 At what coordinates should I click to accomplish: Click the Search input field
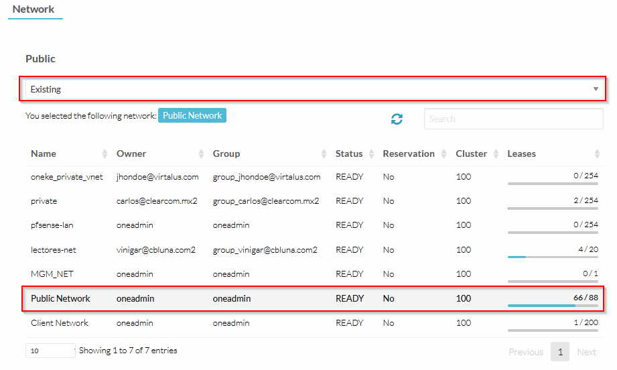[513, 119]
